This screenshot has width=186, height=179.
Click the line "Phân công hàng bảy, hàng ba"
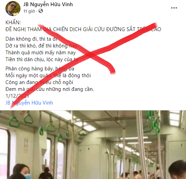(x=40, y=69)
